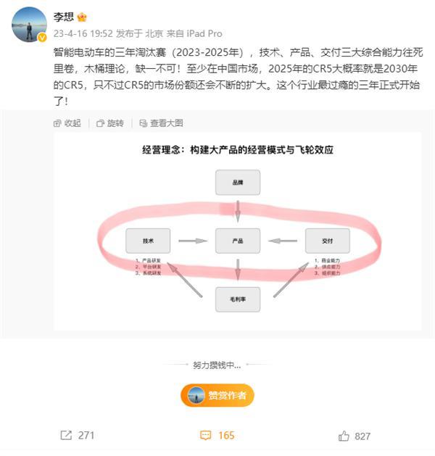Open the comments via the speech bubble icon
This screenshot has height=456, width=435.
pyautogui.click(x=206, y=436)
